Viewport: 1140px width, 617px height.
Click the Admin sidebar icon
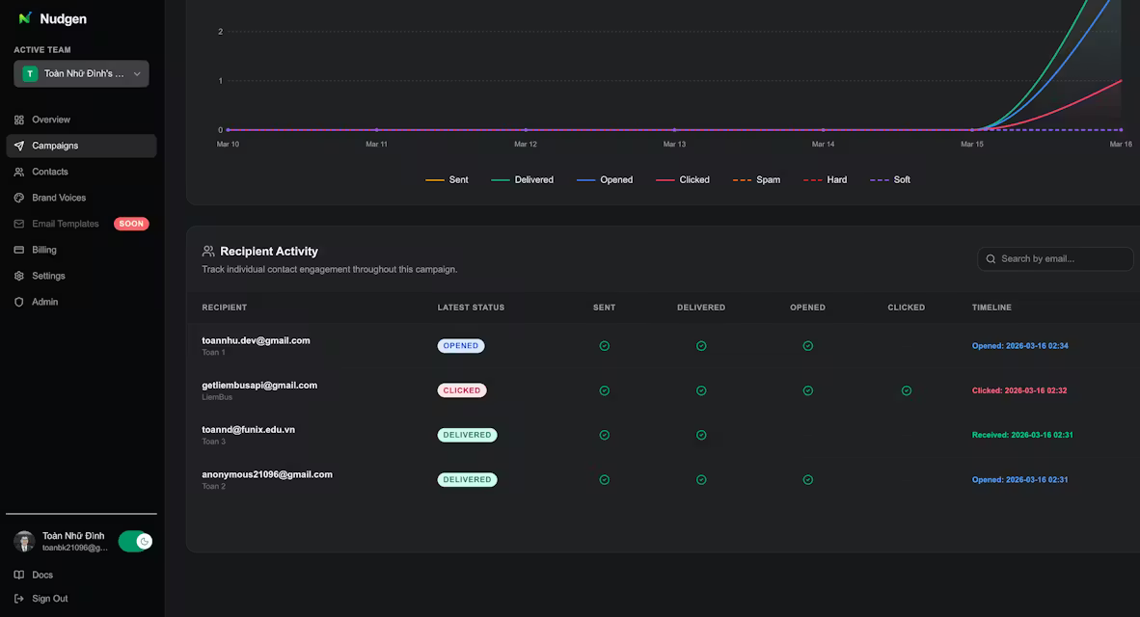tap(17, 301)
